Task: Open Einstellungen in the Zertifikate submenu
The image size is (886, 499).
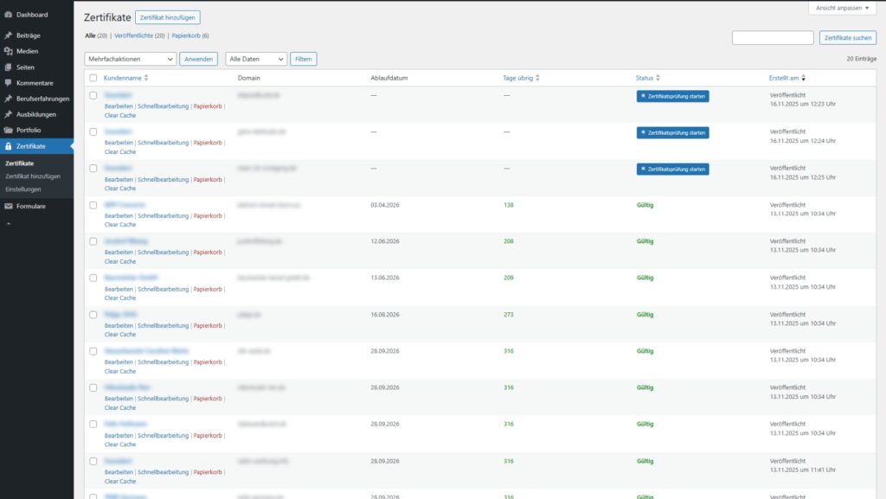Action: click(23, 189)
